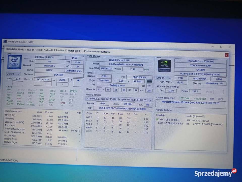Click the 14 nm process field

[75, 58]
